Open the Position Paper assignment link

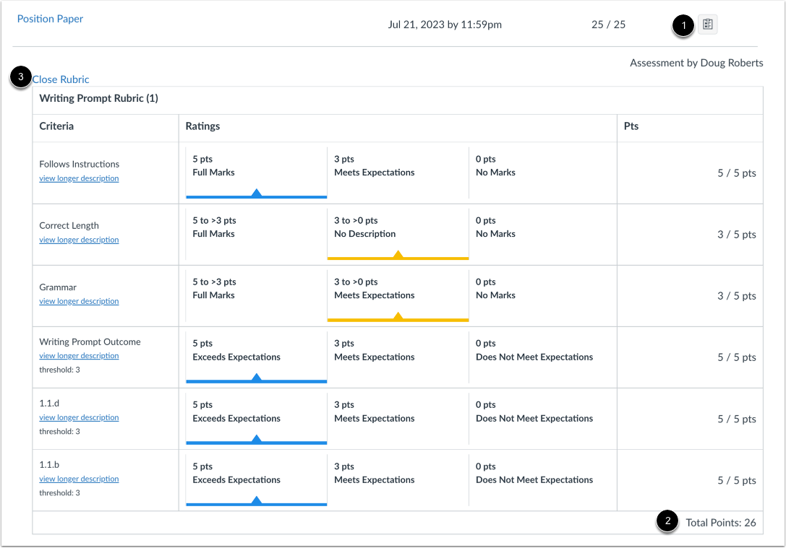coord(50,19)
